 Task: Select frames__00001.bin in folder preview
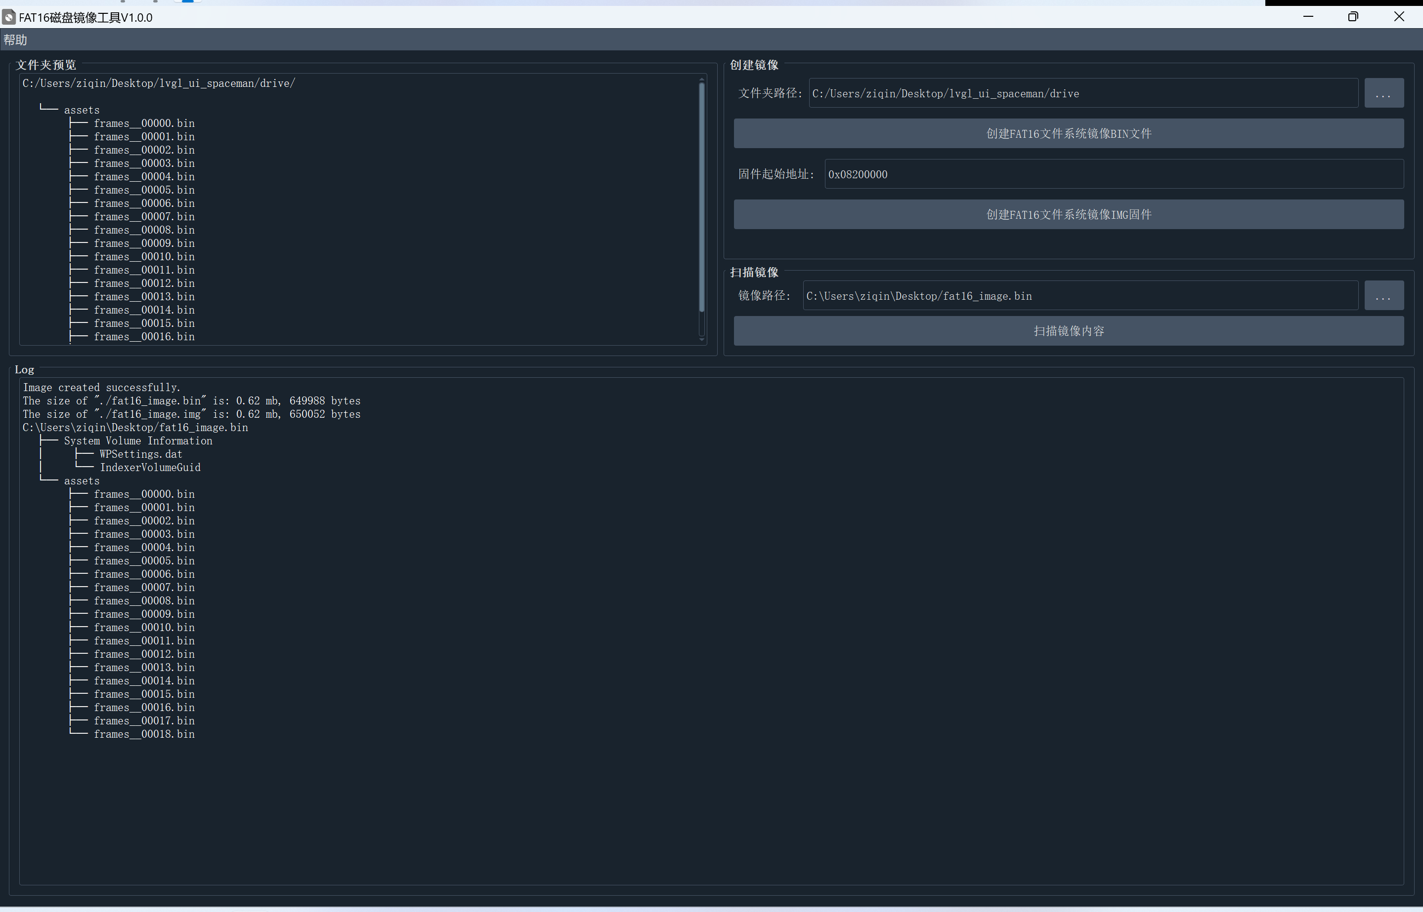144,137
